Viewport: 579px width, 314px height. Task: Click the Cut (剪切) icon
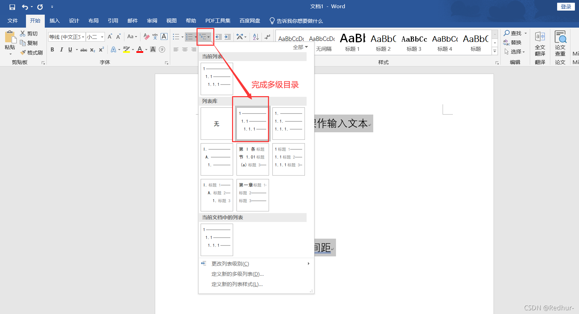[x=23, y=33]
